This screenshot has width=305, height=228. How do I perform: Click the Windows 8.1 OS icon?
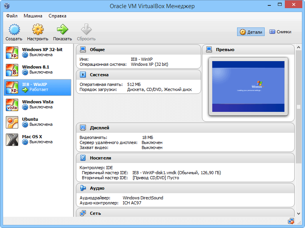pyautogui.click(x=12, y=70)
